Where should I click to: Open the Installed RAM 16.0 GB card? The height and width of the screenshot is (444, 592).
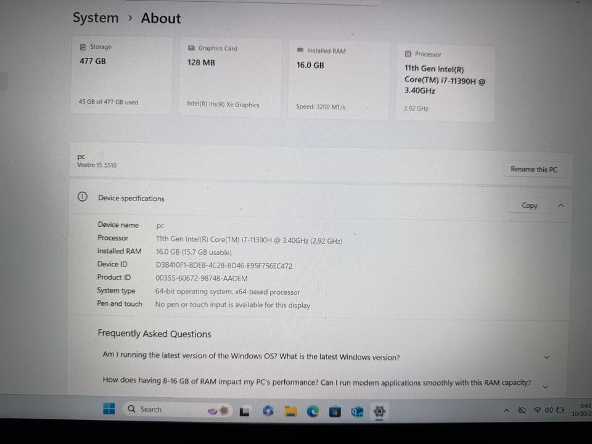339,80
